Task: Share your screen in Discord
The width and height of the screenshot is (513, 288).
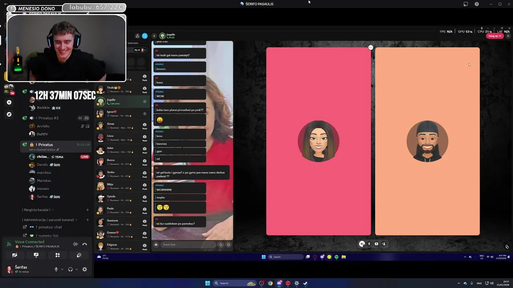Action: 36,255
